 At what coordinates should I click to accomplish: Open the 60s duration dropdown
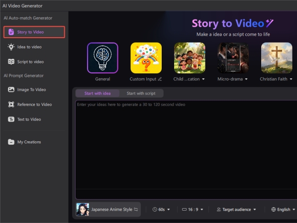pos(161,210)
